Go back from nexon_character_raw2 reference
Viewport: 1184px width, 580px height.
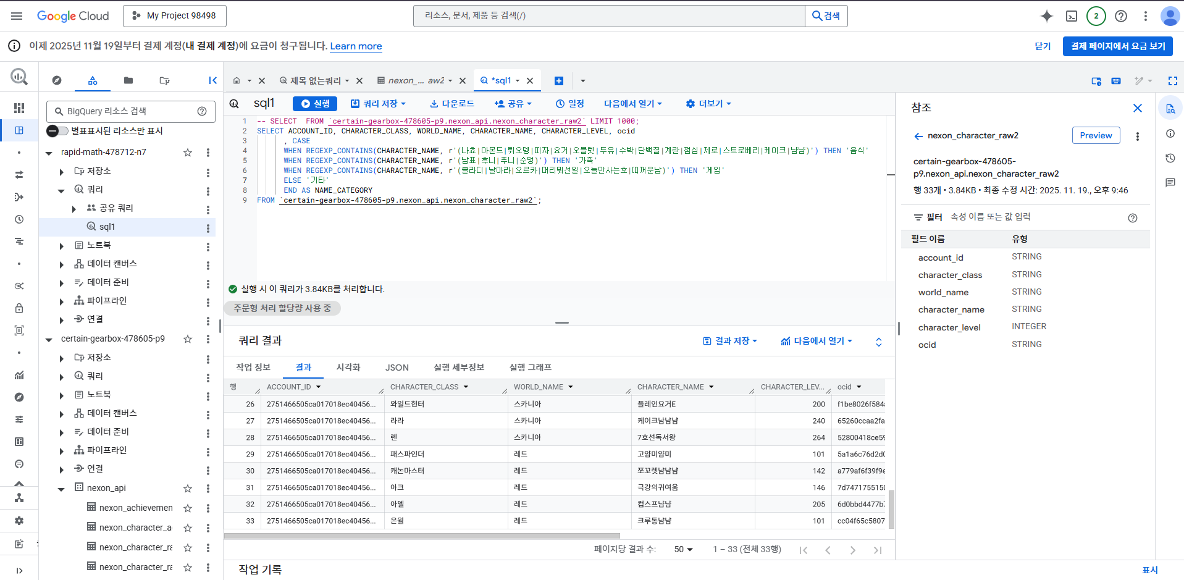pos(918,136)
